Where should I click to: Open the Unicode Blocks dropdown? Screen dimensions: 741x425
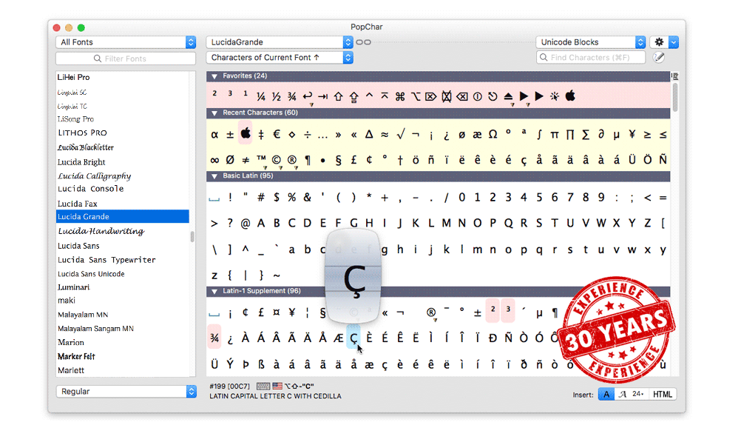591,42
